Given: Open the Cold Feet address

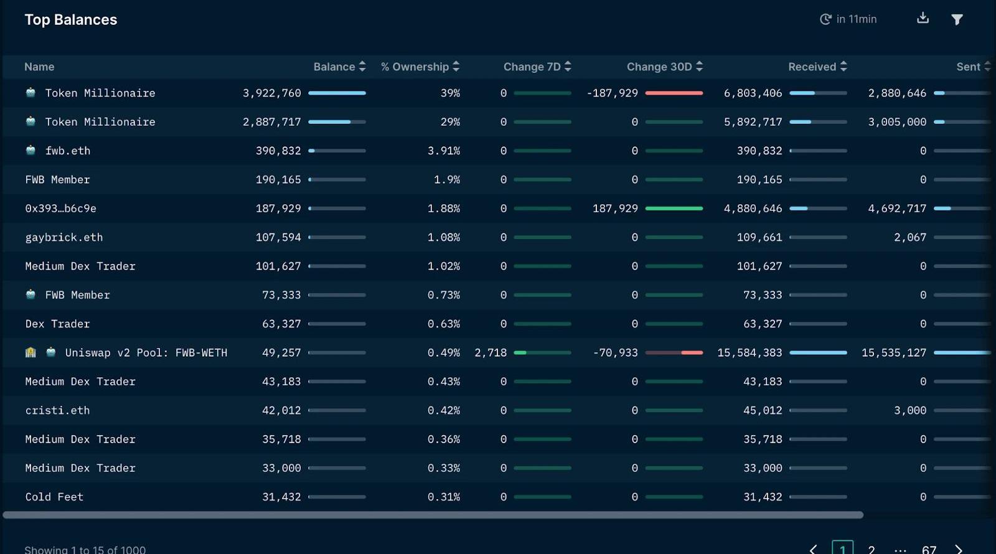Looking at the screenshot, I should pyautogui.click(x=54, y=497).
